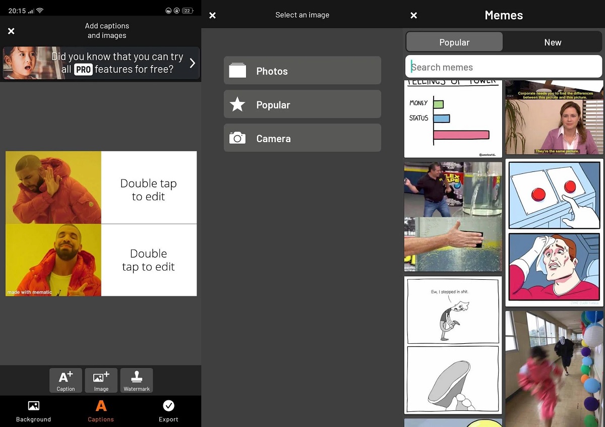Screen dimensions: 605x427
Task: Click the Popular star icon
Action: click(237, 104)
